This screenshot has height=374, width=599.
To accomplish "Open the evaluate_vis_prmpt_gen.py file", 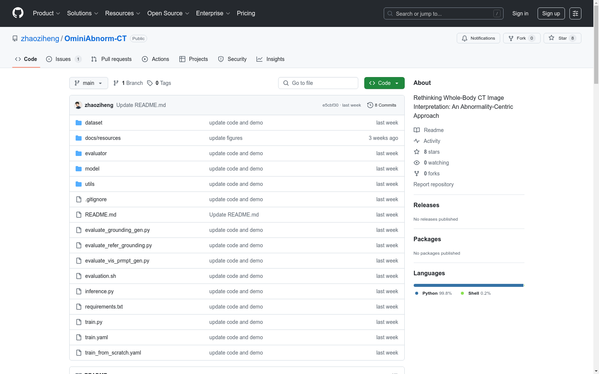I will click(x=117, y=261).
